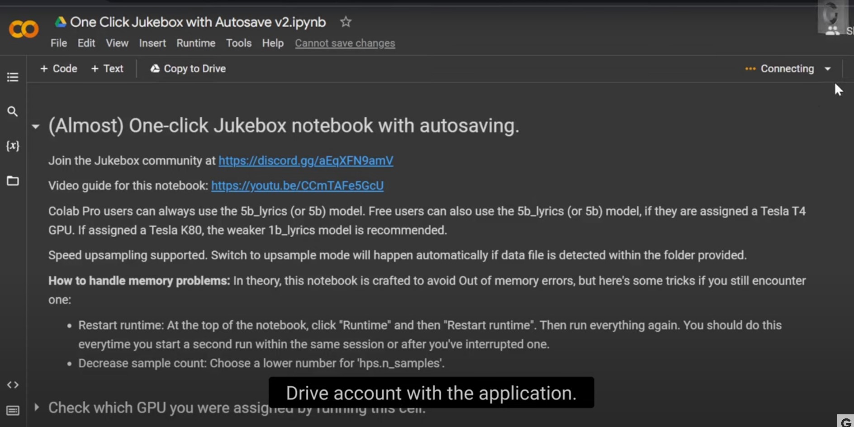
Task: Click the heading (Almost) One-click Jukebox notebook
Action: (284, 126)
